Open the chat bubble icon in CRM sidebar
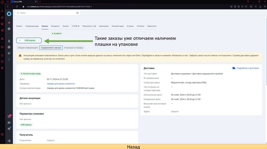267x149 pixels. click(x=9, y=123)
